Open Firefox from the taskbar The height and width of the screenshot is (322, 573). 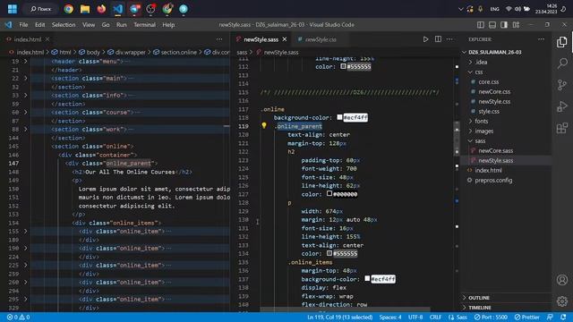pyautogui.click(x=101, y=9)
